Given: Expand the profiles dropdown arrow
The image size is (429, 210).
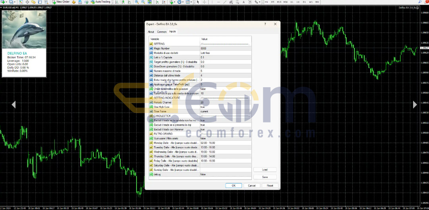Looking at the screenshot, I should 15,2.
